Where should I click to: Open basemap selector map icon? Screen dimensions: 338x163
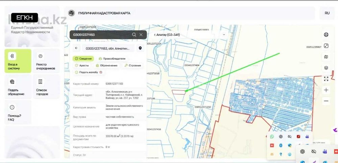point(326,57)
